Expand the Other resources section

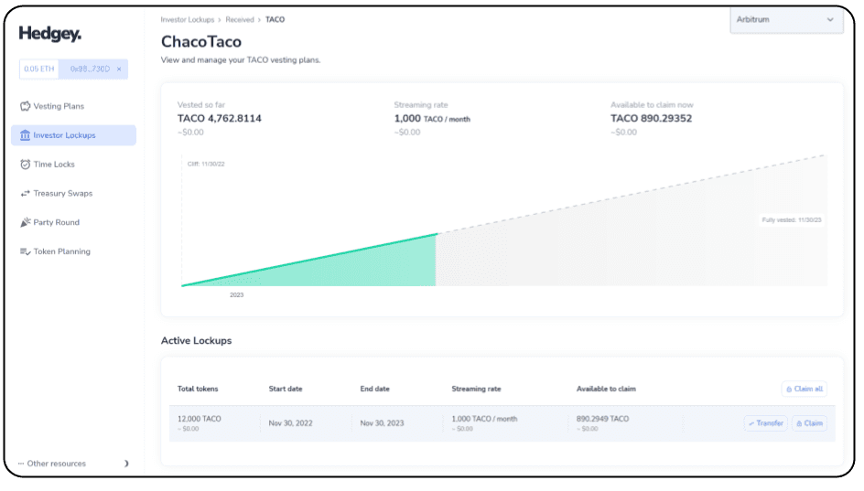73,464
